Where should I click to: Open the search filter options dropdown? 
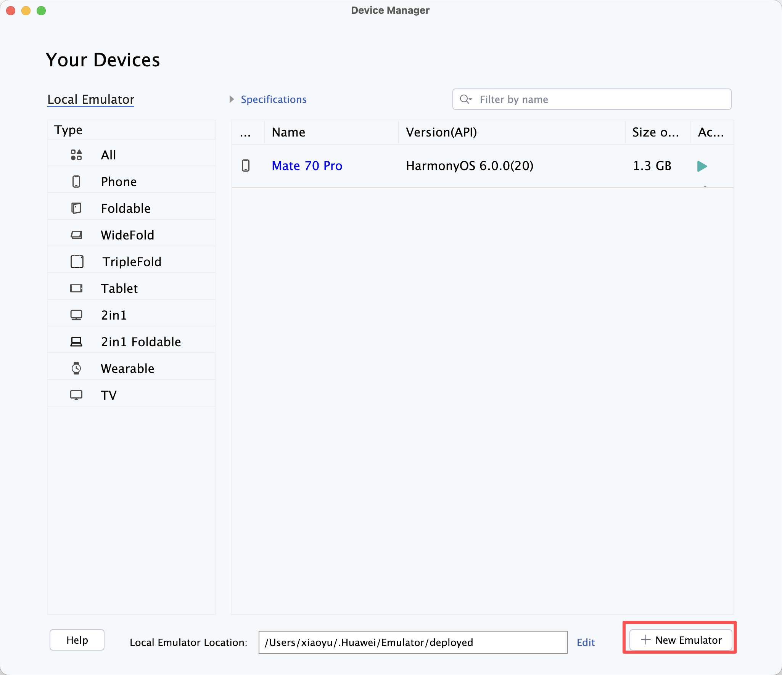coord(466,99)
